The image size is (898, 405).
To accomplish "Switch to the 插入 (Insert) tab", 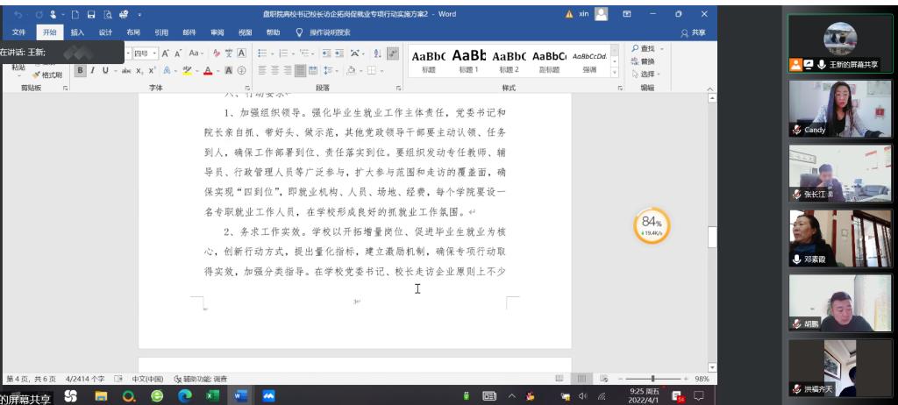I will [x=77, y=32].
